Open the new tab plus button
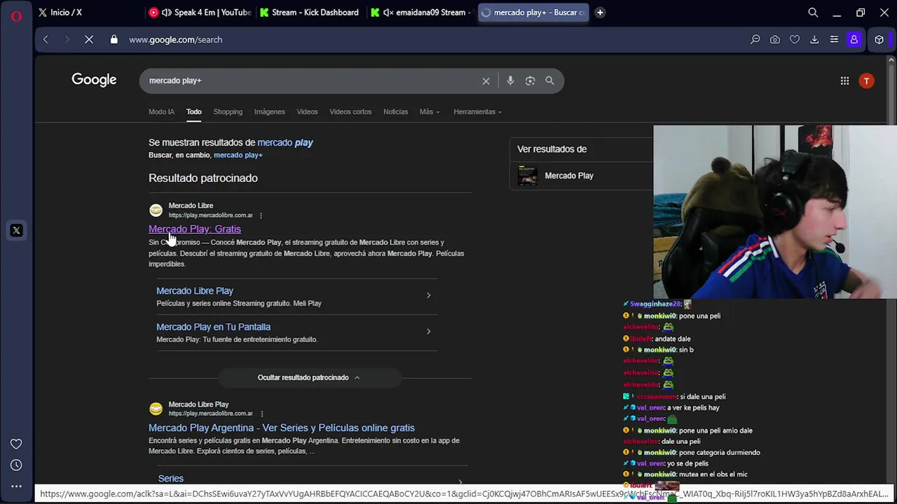This screenshot has height=504, width=897. coord(600,12)
